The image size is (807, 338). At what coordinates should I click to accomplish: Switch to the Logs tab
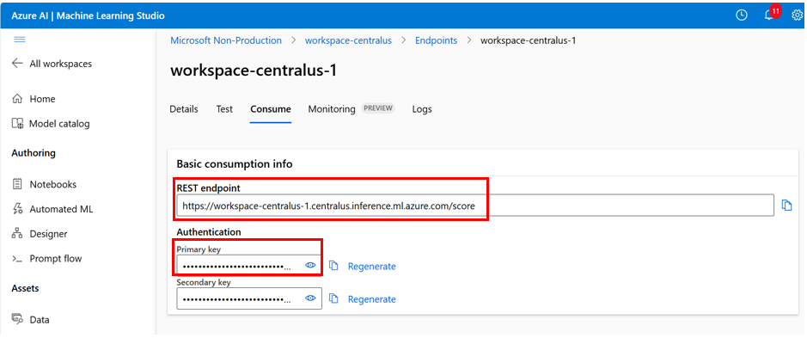(x=422, y=109)
